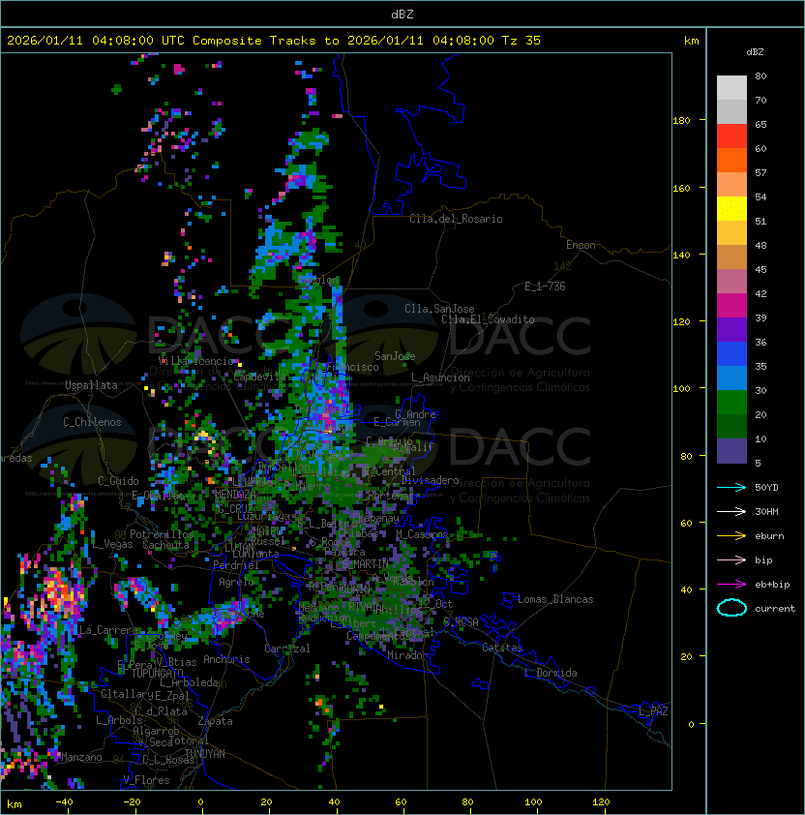Click the 'Cacheuta' map label
Screen dimensions: 805x815
point(165,545)
